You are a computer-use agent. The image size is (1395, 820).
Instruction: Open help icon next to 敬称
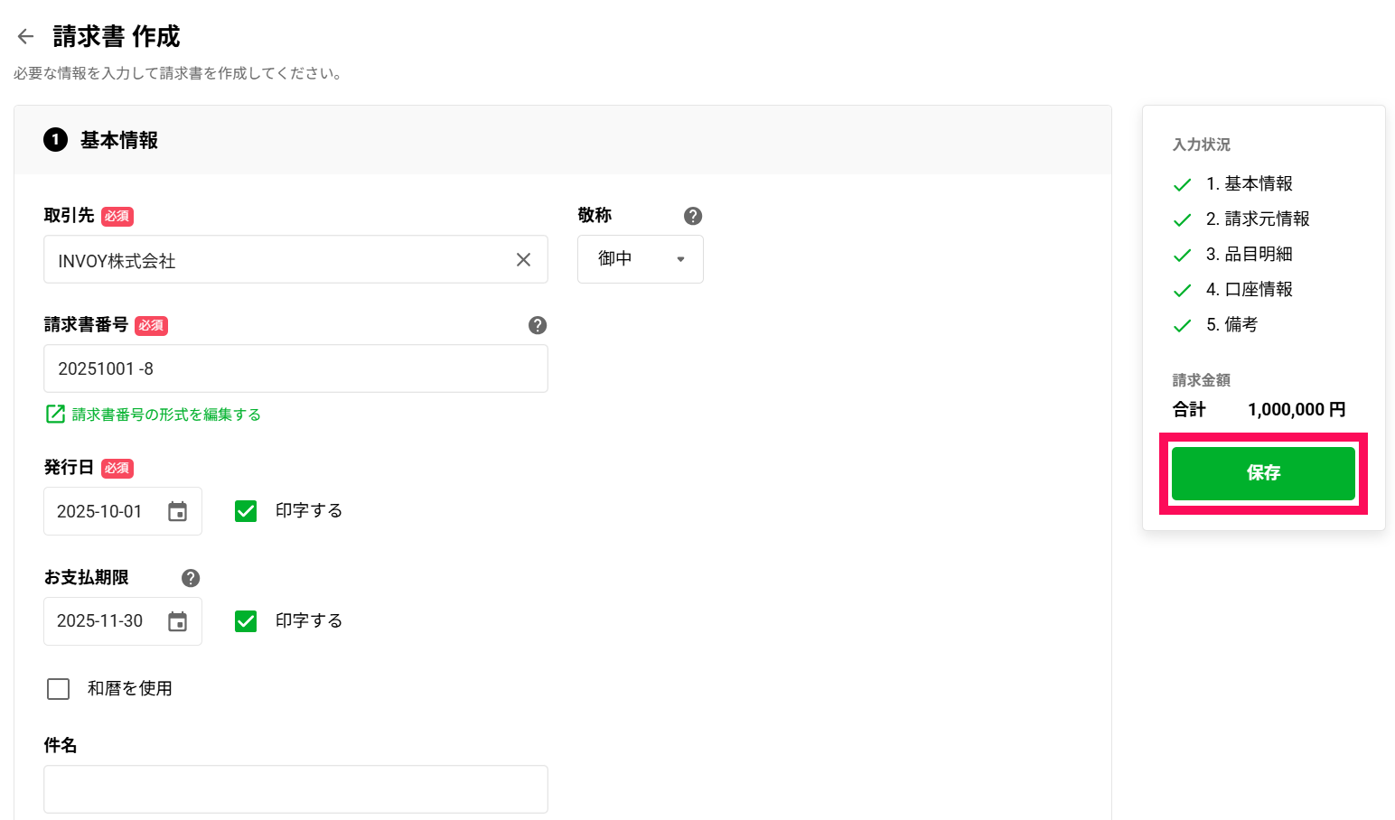point(693,216)
